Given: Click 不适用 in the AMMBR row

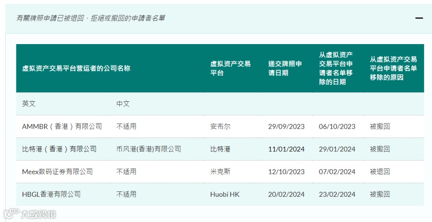Looking at the screenshot, I should tap(126, 127).
